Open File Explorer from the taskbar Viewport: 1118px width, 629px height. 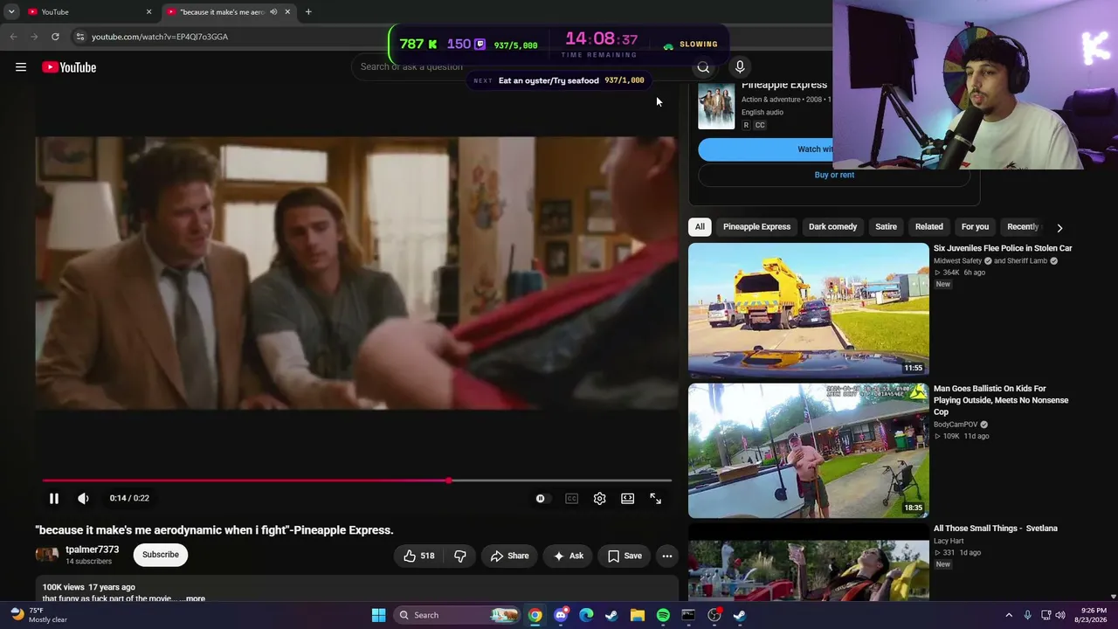(638, 615)
